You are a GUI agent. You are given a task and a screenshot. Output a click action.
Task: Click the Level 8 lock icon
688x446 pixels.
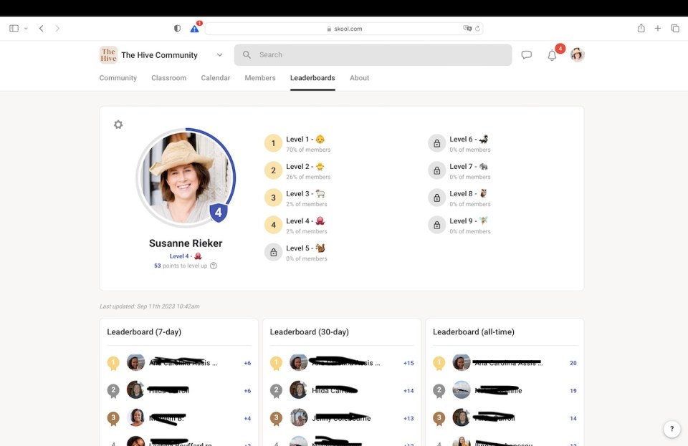(437, 198)
